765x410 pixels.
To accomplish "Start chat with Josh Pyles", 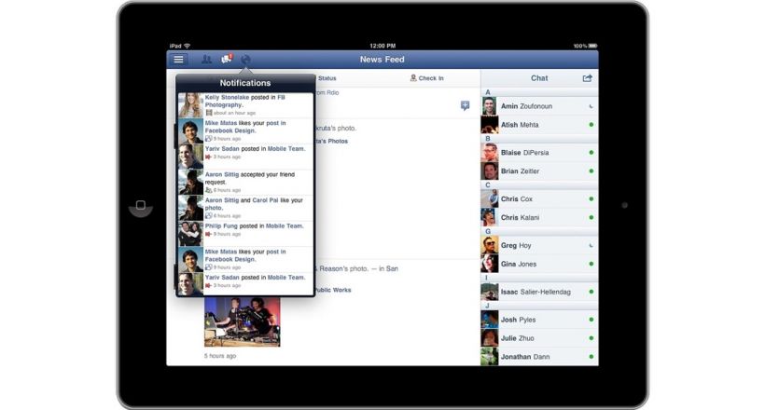I will tap(539, 320).
